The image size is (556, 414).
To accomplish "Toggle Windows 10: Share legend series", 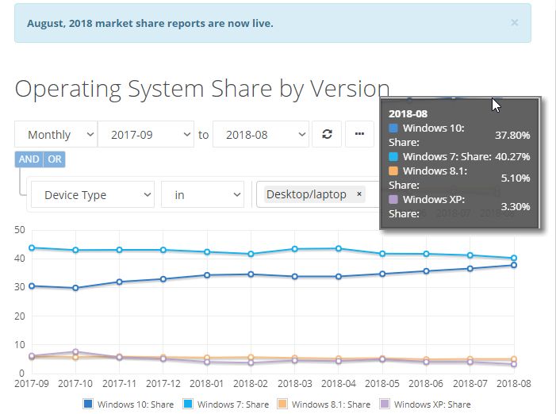I will [x=128, y=404].
